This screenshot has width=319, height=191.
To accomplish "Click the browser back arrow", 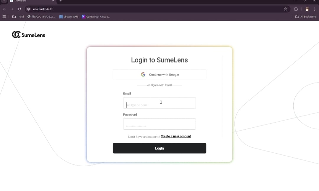I will (x=4, y=9).
